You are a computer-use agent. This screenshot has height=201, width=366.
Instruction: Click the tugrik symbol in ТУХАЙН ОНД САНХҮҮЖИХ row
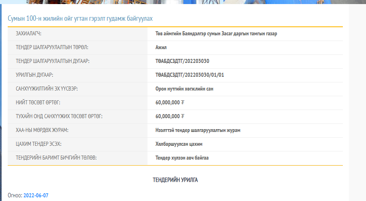(183, 117)
